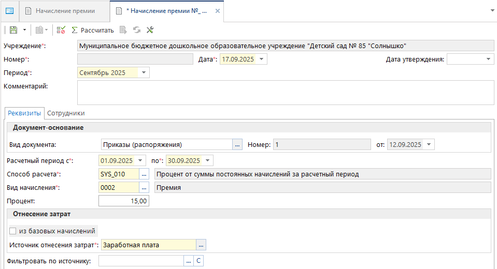497x269 pixels.
Task: Click the C clear button for source filter
Action: [x=198, y=261]
